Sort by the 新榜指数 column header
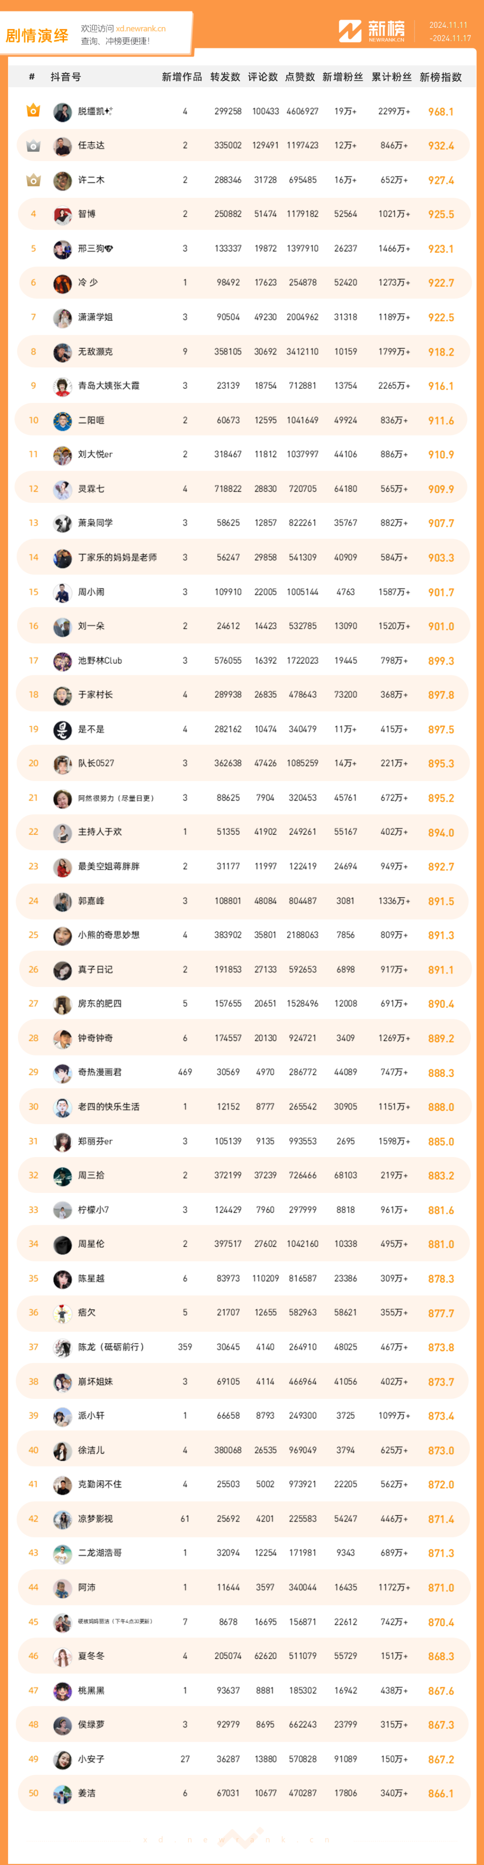484x1865 pixels. pyautogui.click(x=441, y=77)
